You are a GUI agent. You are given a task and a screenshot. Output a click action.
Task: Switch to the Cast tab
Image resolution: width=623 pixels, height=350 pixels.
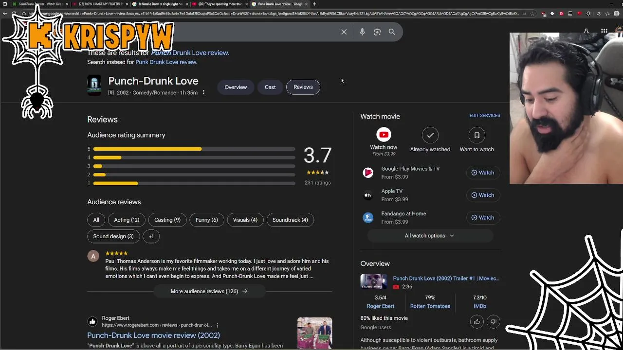270,87
